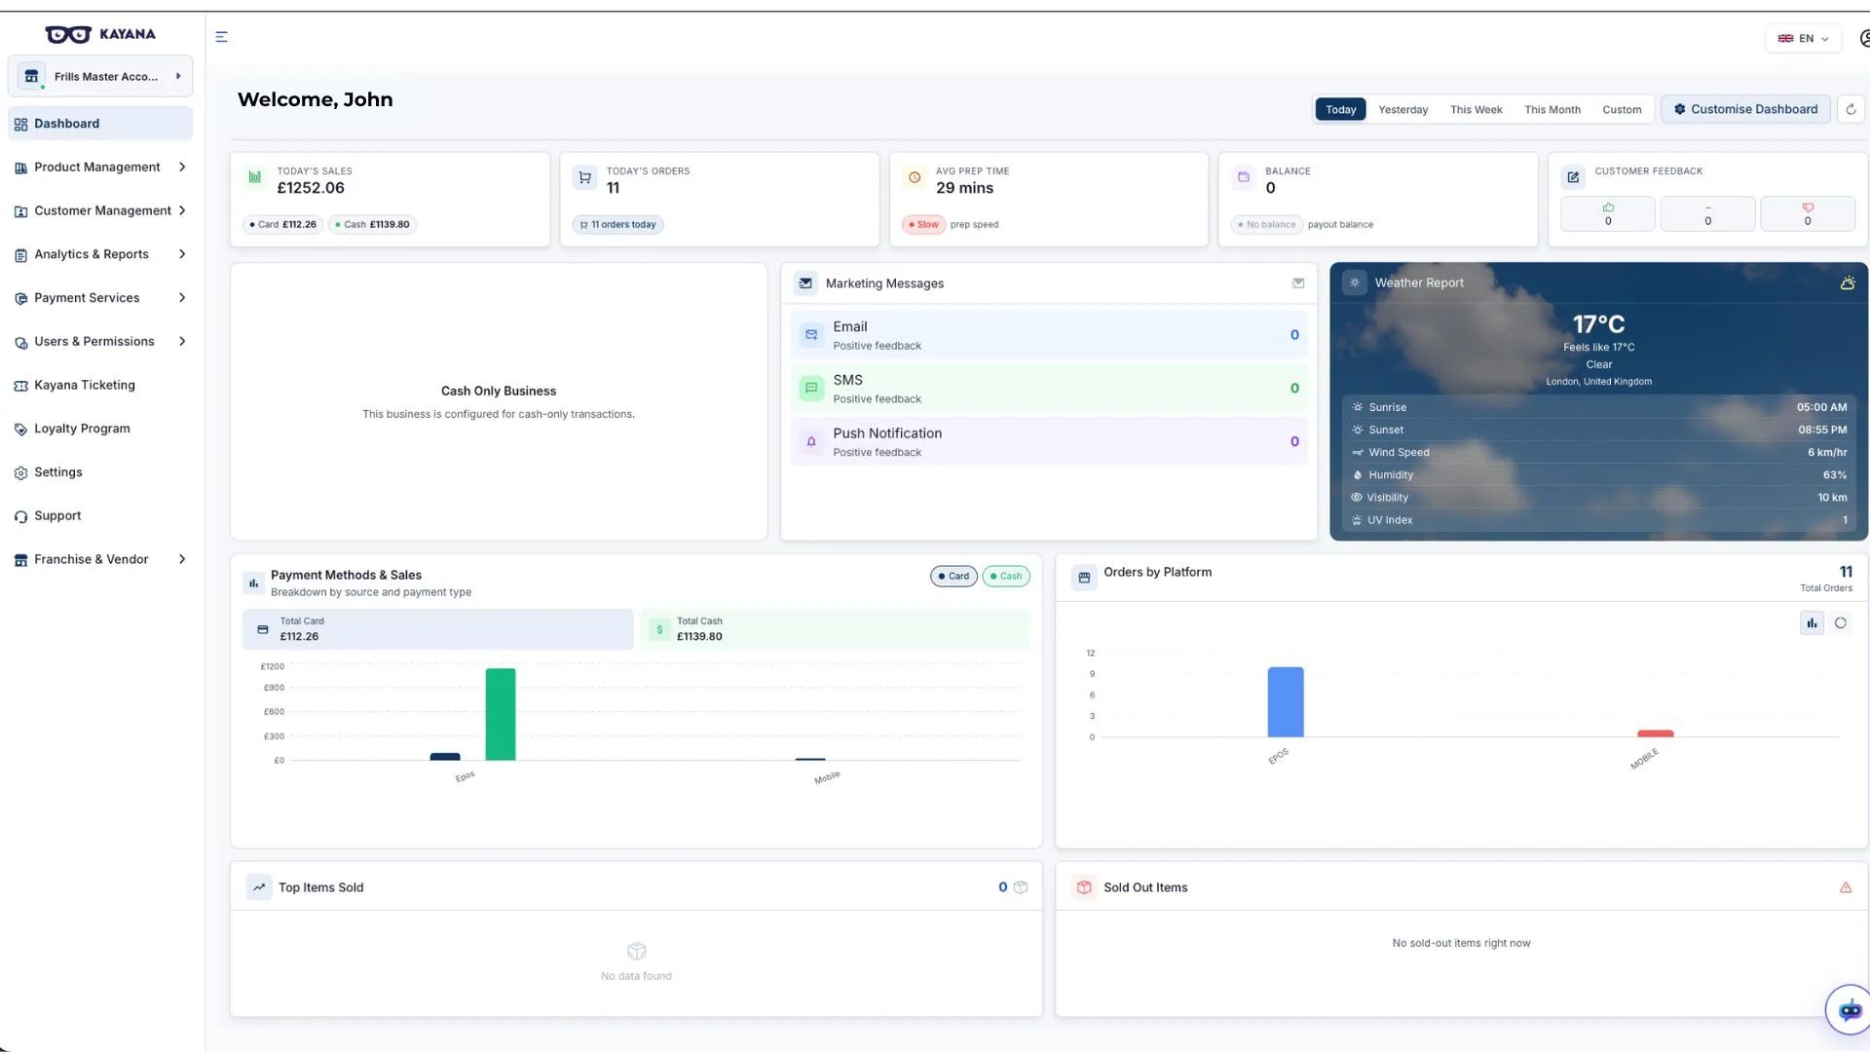1870x1052 pixels.
Task: Click the green Epos cash bar
Action: click(501, 714)
